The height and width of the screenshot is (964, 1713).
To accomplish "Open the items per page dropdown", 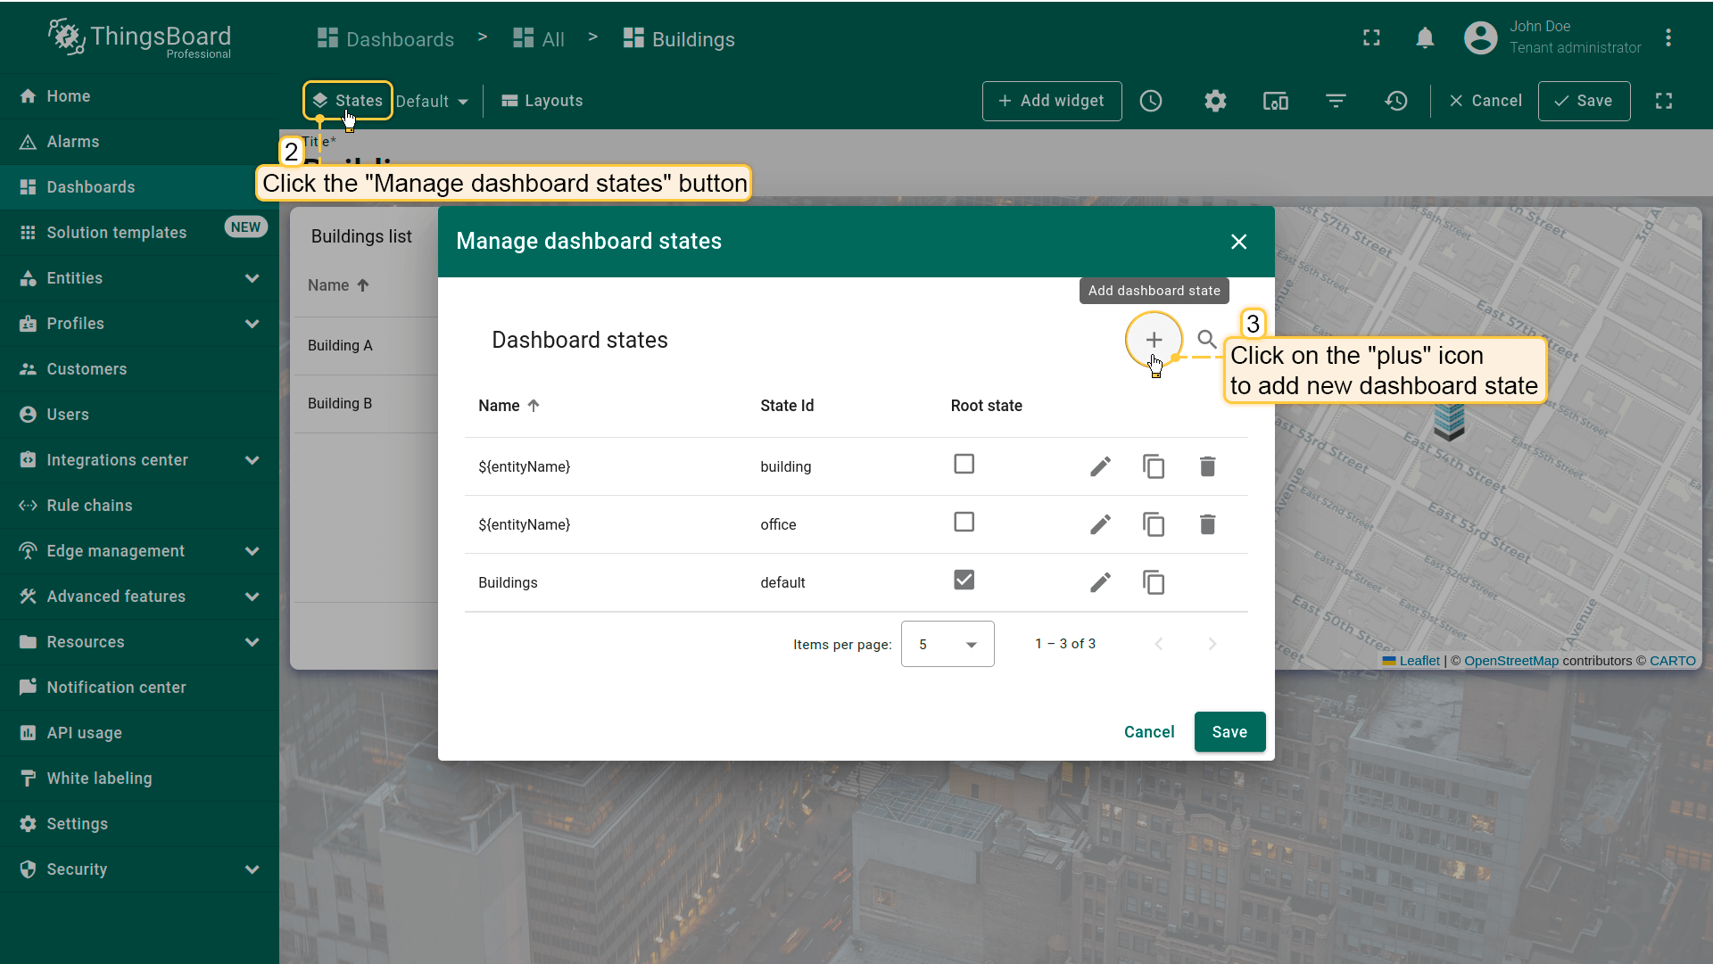I will click(948, 644).
